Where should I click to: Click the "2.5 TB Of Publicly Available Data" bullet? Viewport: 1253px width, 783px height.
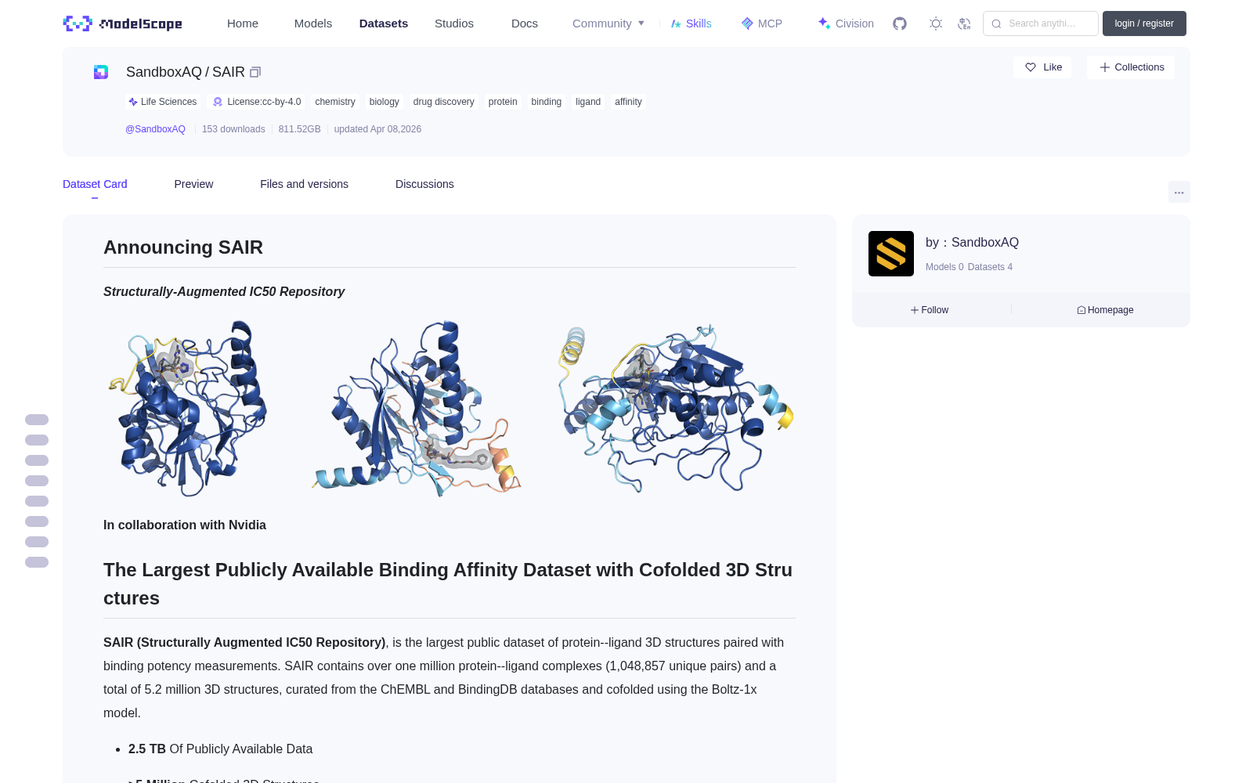220,749
